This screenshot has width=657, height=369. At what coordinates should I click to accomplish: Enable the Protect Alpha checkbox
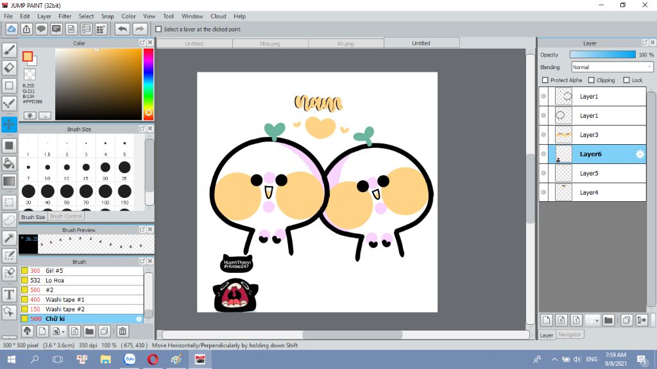pyautogui.click(x=545, y=80)
